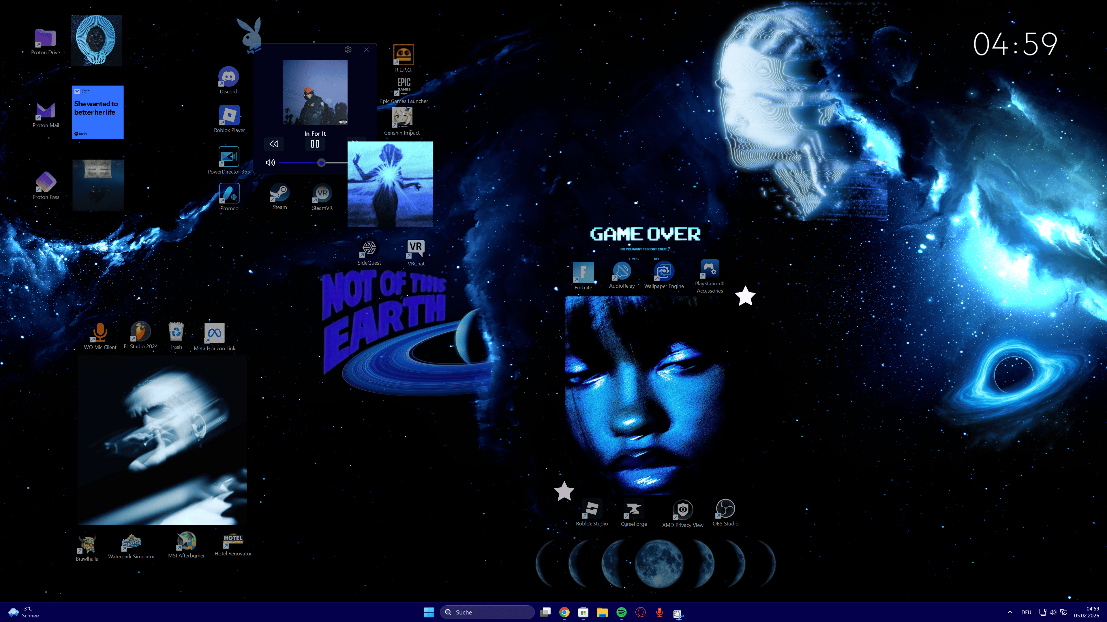Launch AMD Privacy View
The image size is (1107, 622).
(682, 514)
